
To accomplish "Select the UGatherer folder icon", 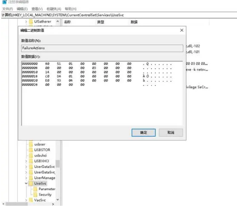I will [x=31, y=21].
